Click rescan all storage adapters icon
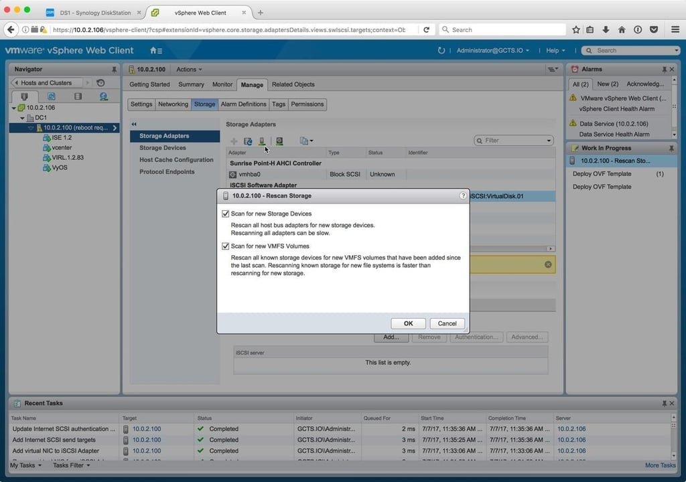This screenshot has width=686, height=482. (262, 141)
